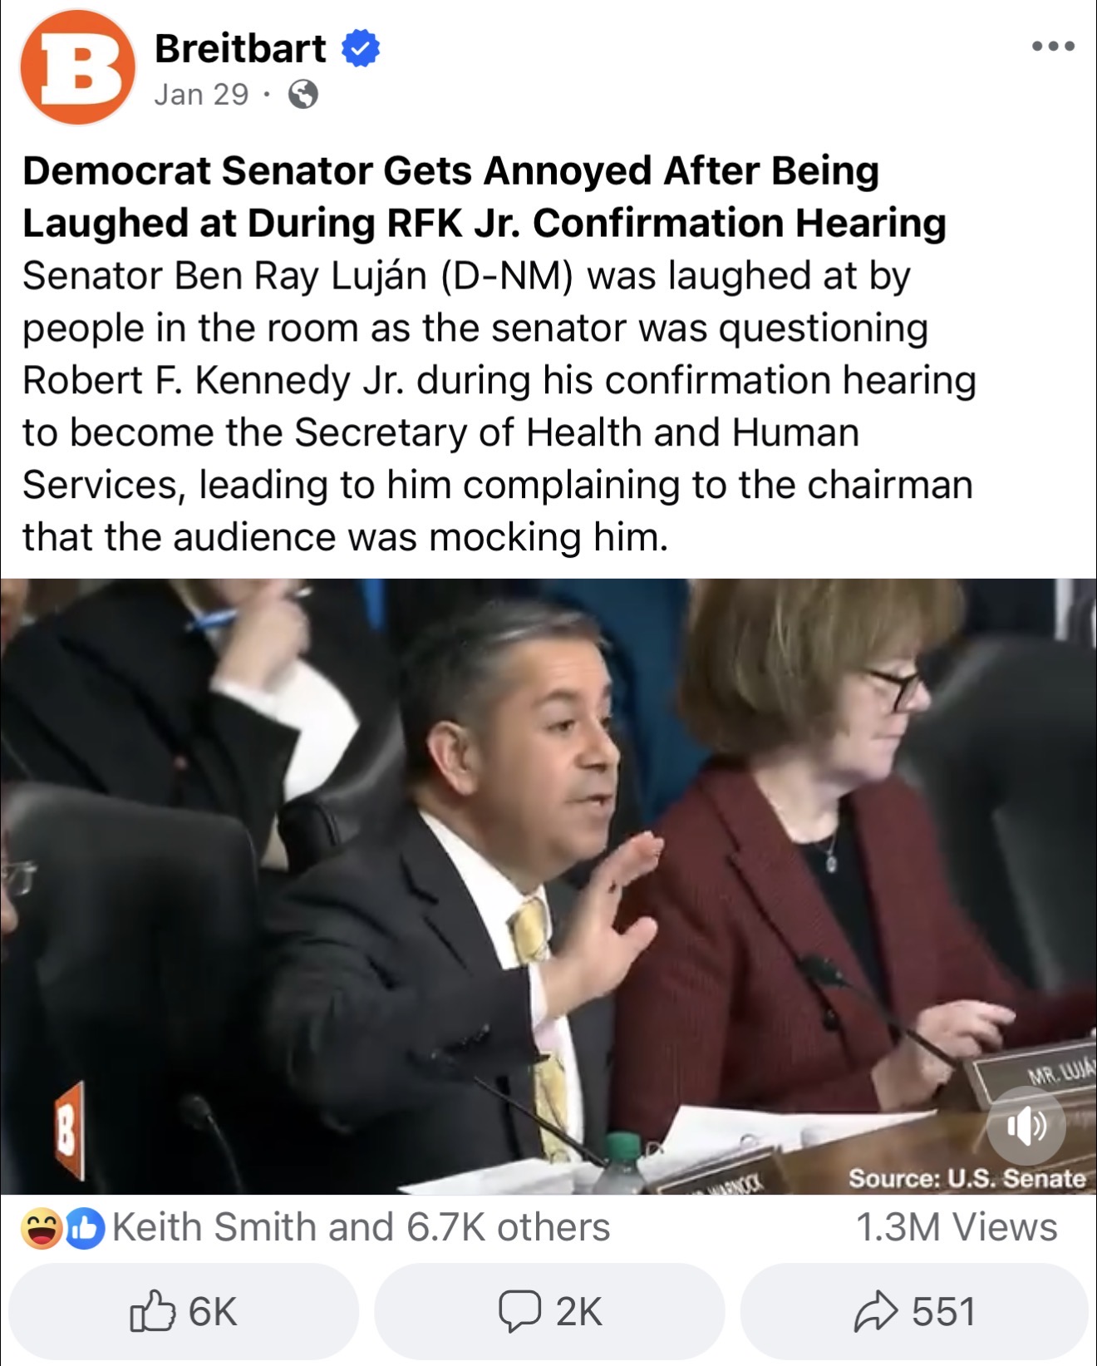Image resolution: width=1097 pixels, height=1366 pixels.
Task: Toggle the video sound speaker icon
Action: (x=1026, y=1126)
